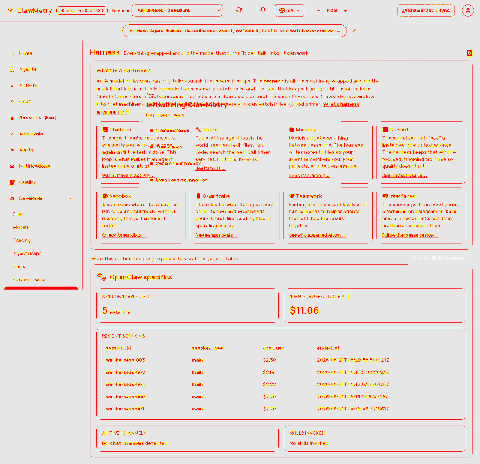Open the Home page

pyautogui.click(x=25, y=53)
